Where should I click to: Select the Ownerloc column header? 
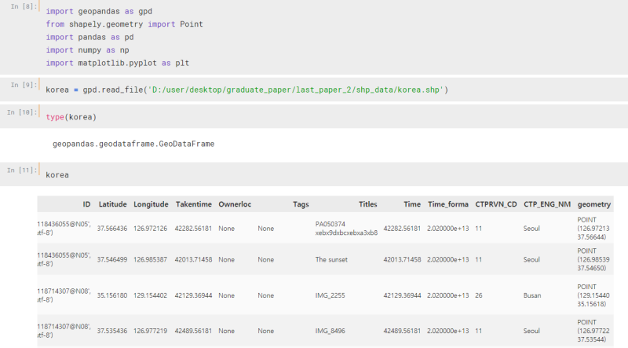tap(235, 204)
